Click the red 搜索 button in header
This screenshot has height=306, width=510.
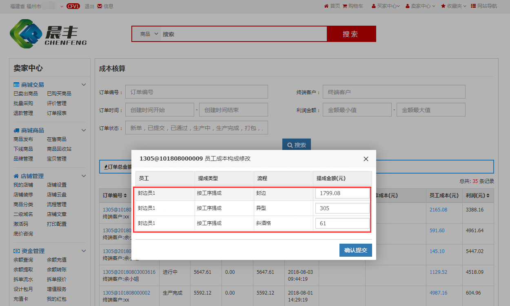pyautogui.click(x=351, y=34)
